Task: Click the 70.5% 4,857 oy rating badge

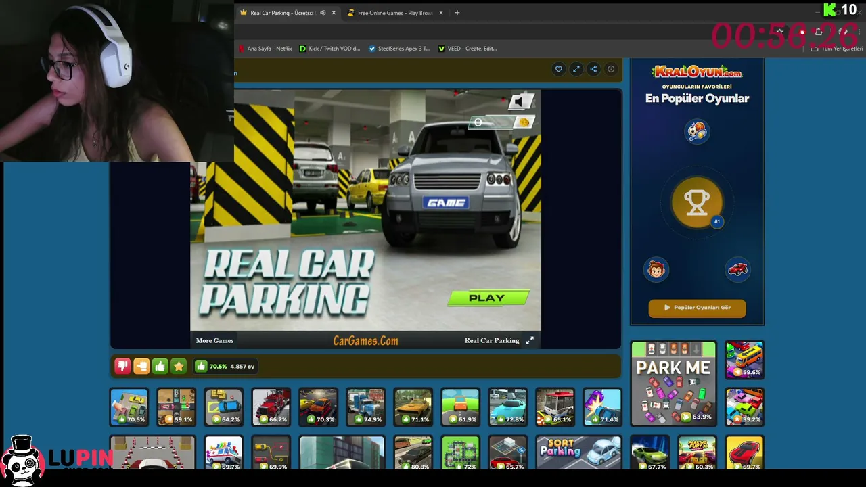Action: (225, 366)
